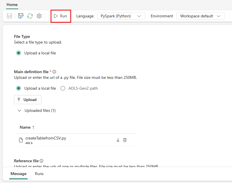Image resolution: width=232 pixels, height=183 pixels.
Task: Select the Message tab
Action: 19,174
